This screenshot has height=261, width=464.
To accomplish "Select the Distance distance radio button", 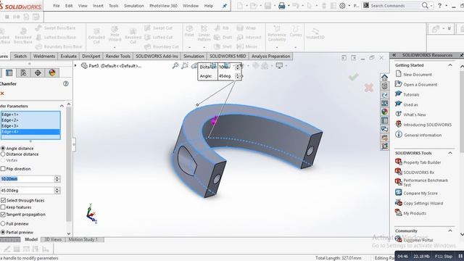I will pyautogui.click(x=3, y=154).
